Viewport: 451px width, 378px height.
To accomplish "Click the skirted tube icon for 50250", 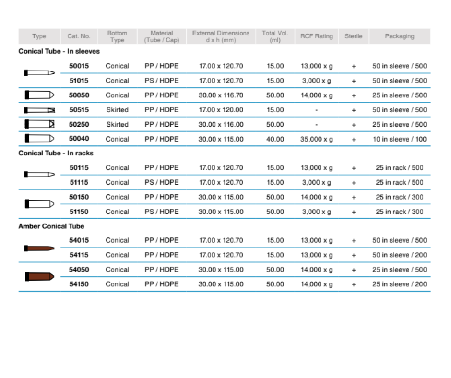I will tap(39, 124).
